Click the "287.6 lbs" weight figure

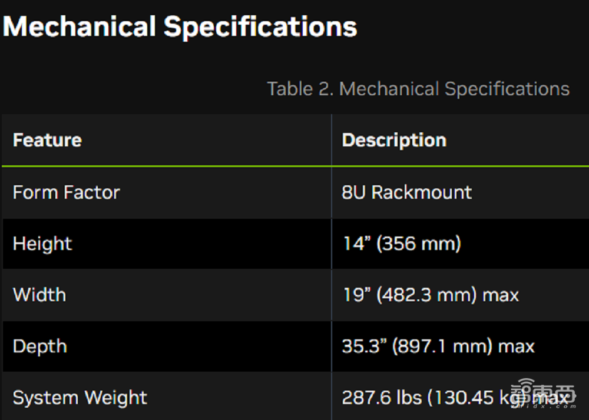click(382, 398)
